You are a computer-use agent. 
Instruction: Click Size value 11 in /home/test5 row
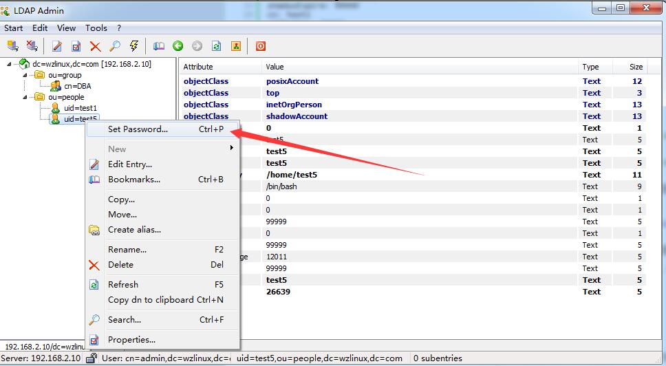coord(636,175)
